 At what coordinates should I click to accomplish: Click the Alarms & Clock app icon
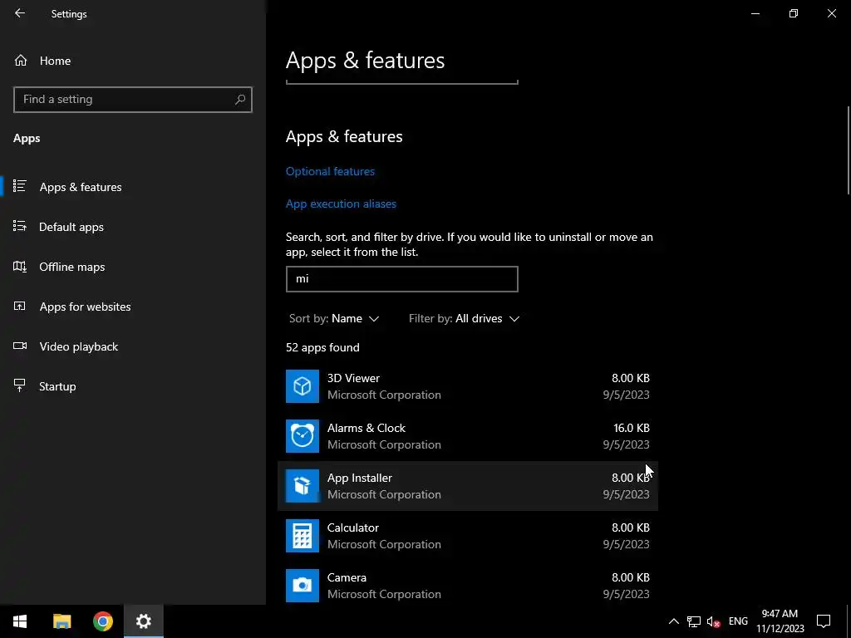click(x=303, y=436)
